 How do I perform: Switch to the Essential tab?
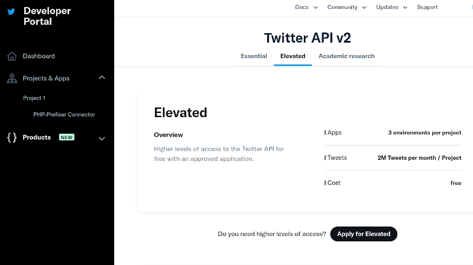pos(254,56)
